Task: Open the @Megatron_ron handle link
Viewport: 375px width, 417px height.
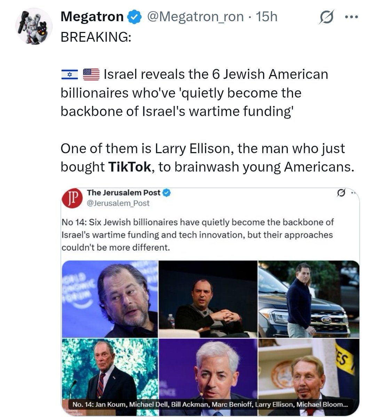Action: [x=195, y=17]
